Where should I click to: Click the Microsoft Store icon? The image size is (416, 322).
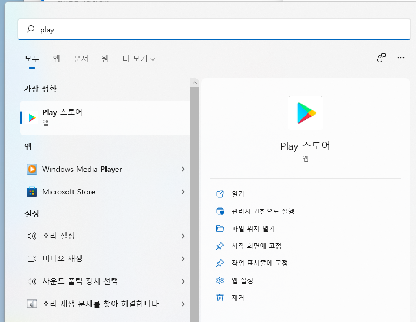(32, 192)
